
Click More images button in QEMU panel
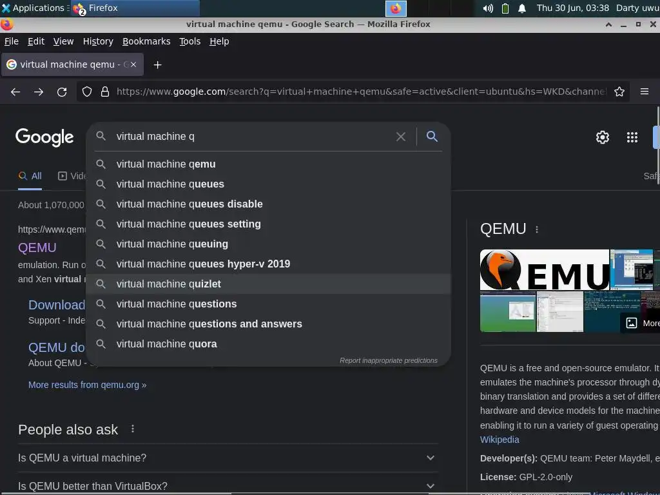point(640,323)
